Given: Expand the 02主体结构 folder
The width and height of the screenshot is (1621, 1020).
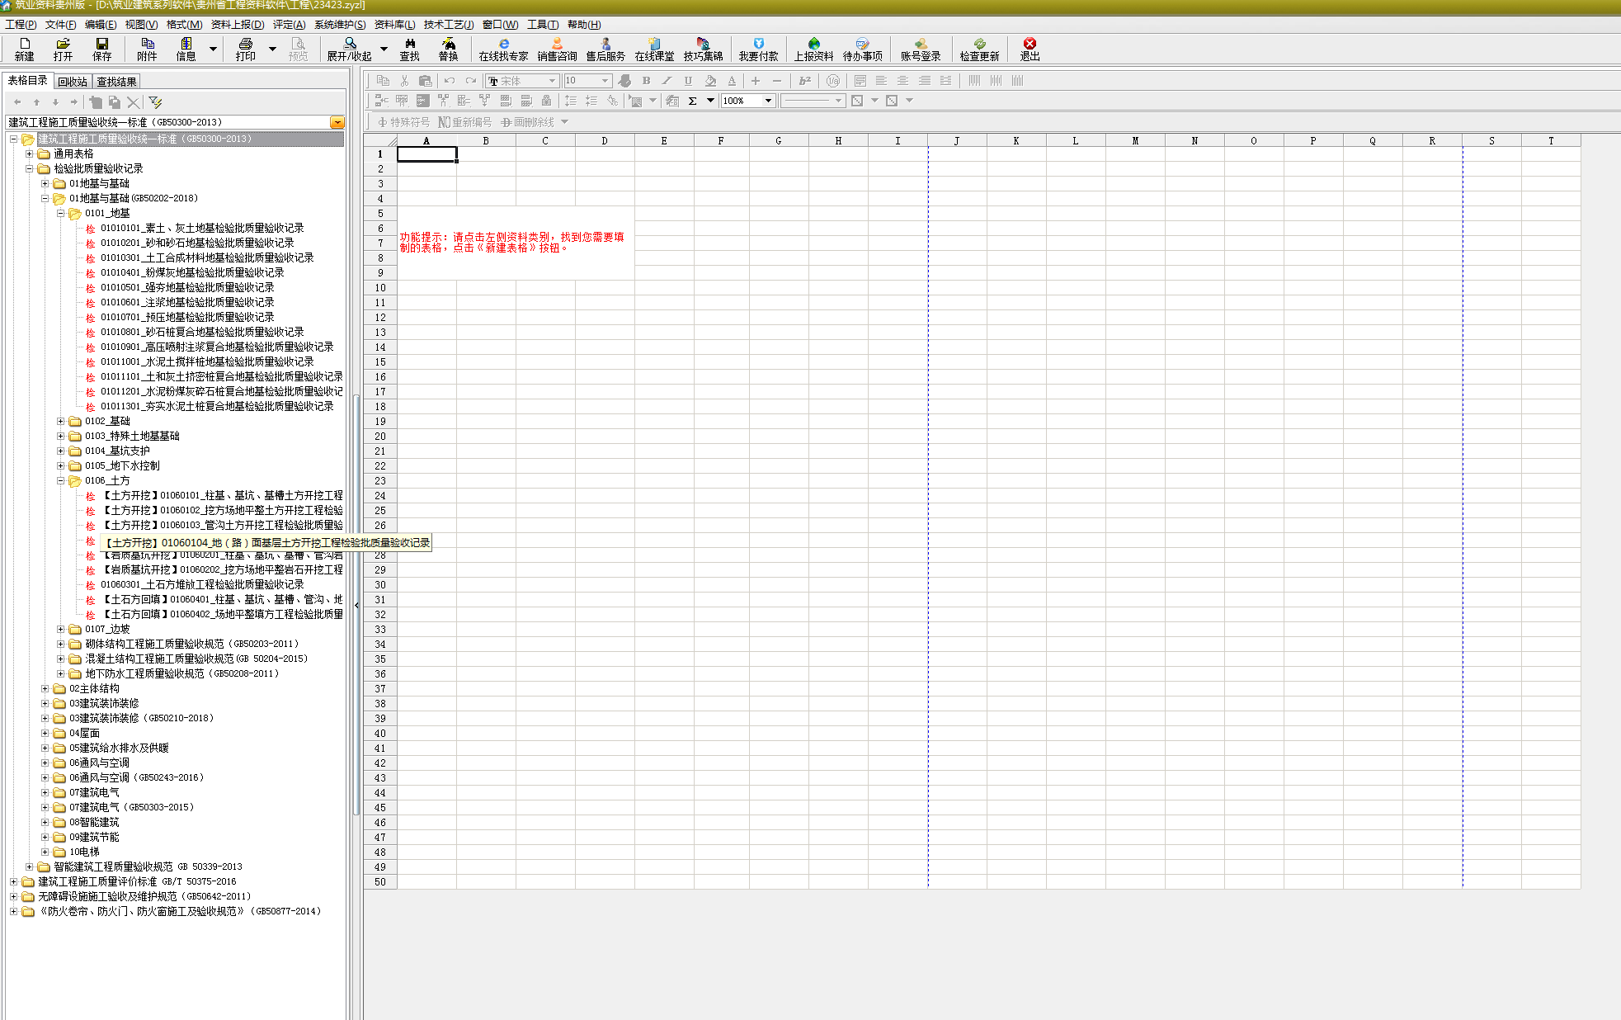Looking at the screenshot, I should (45, 688).
